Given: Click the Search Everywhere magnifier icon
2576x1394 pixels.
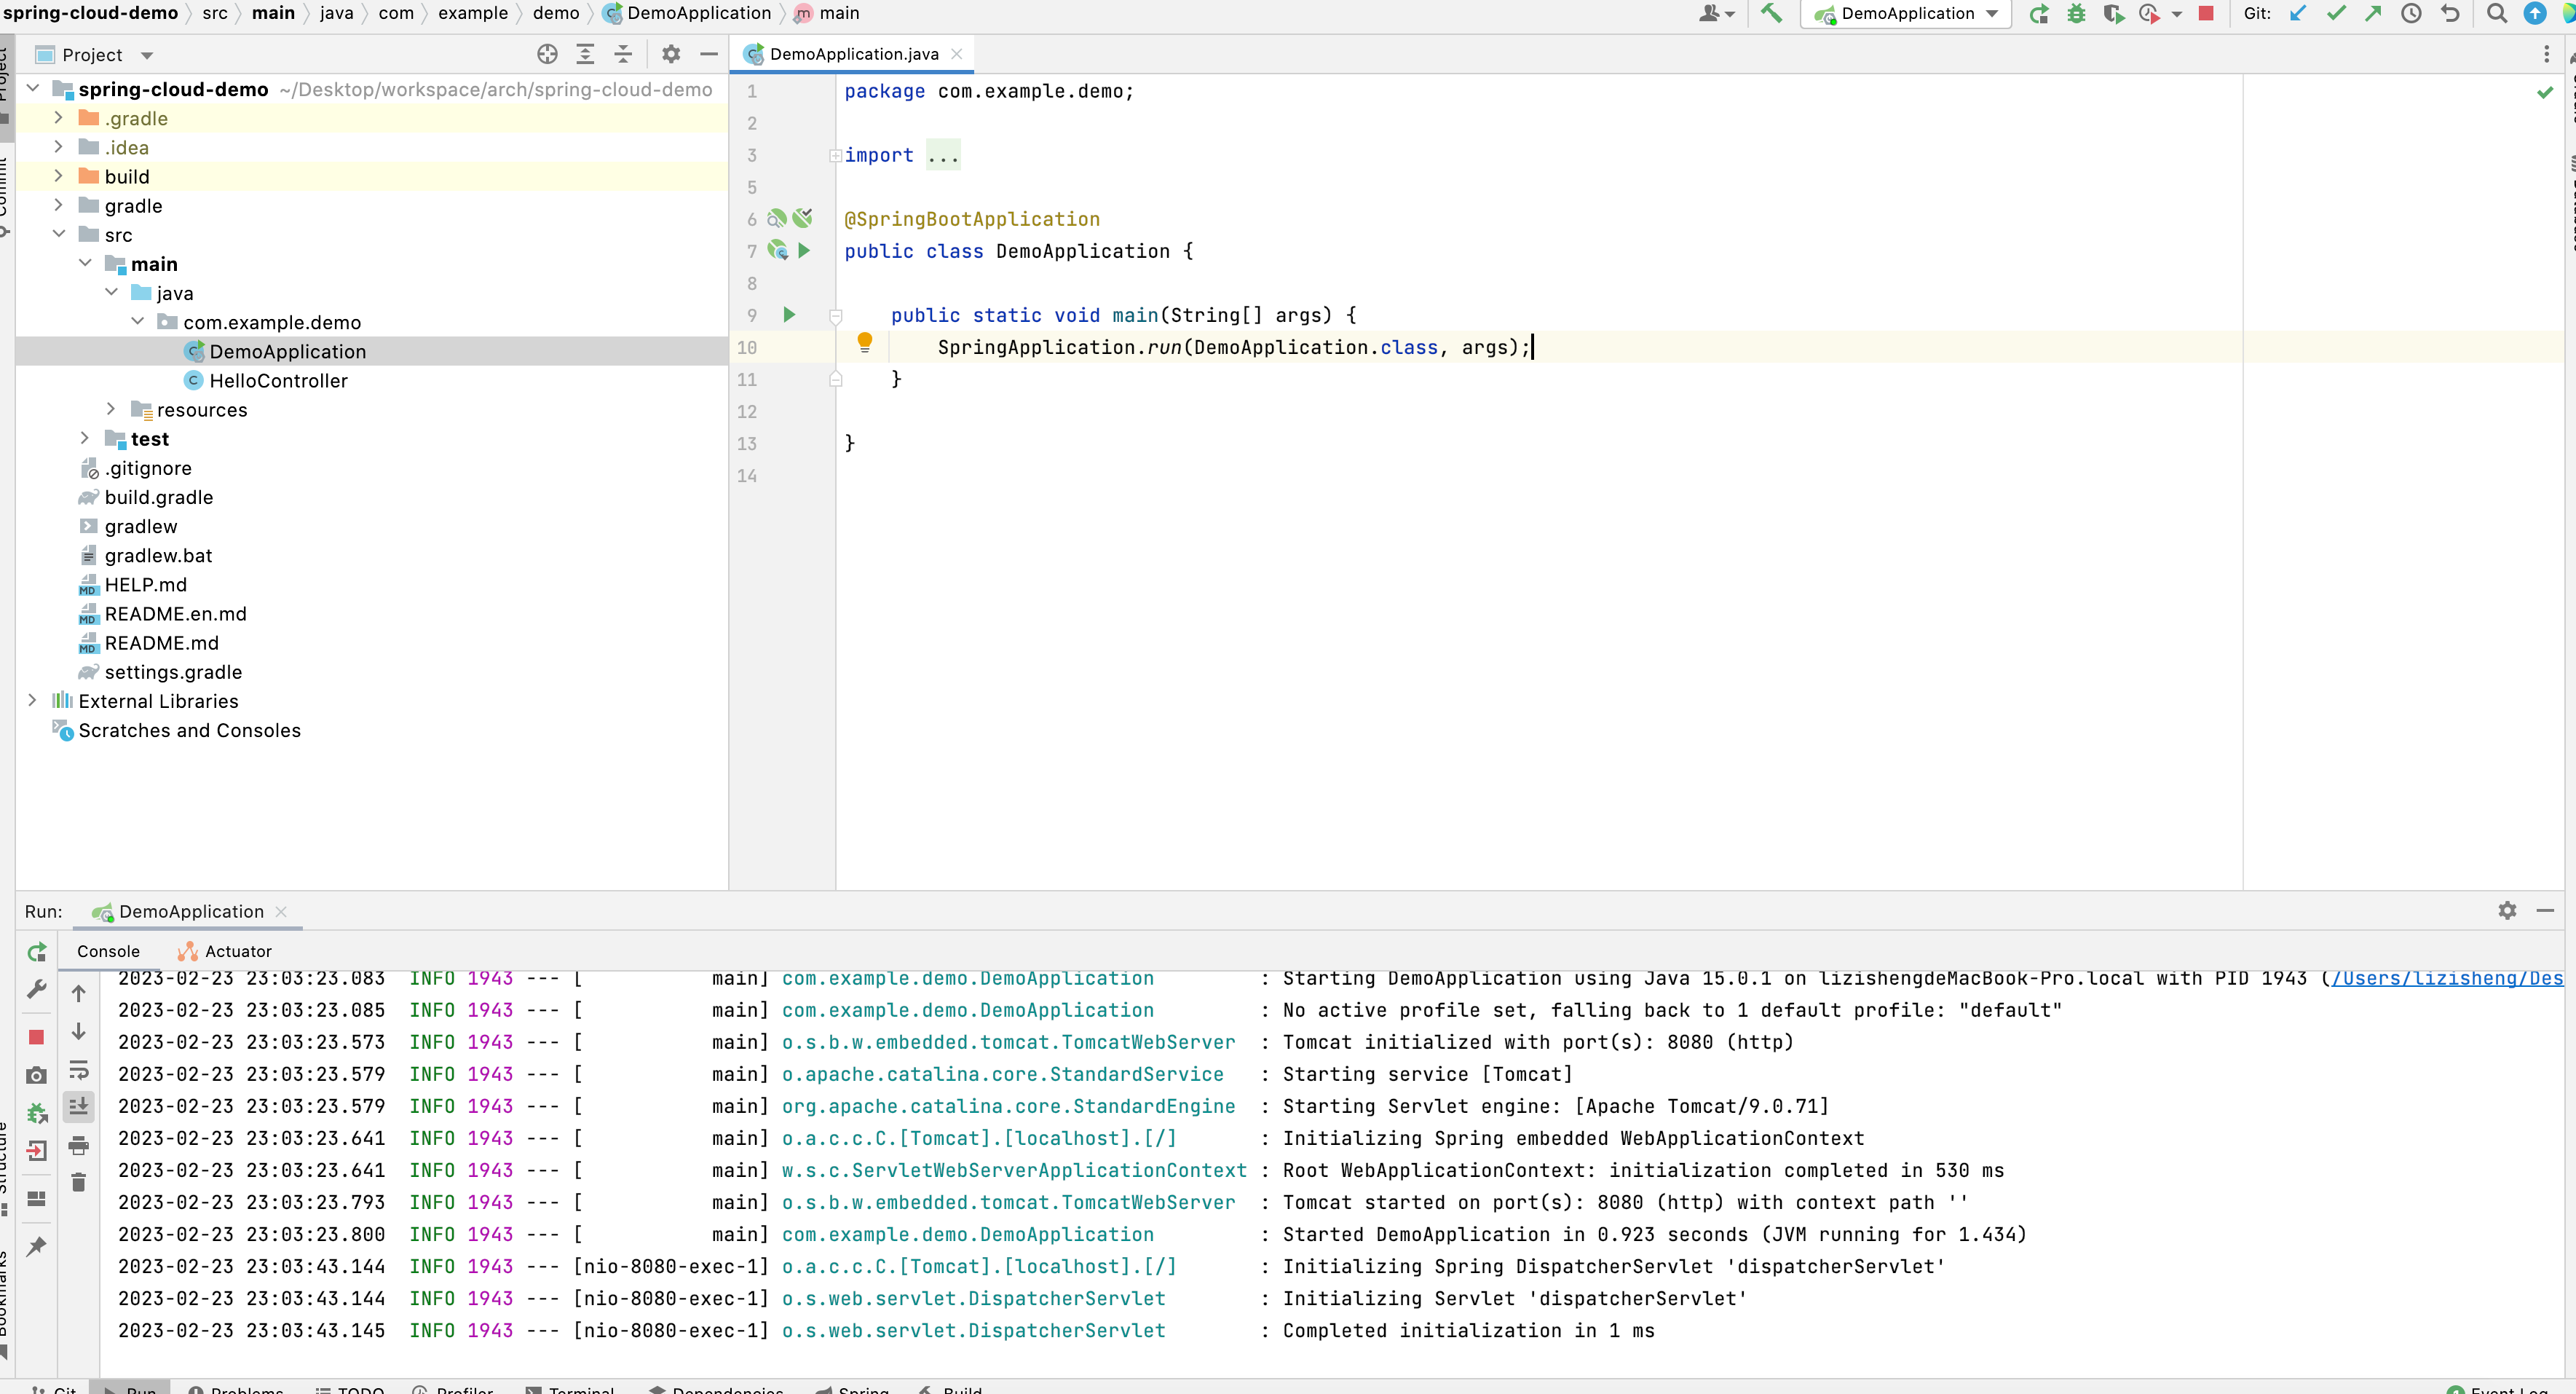Looking at the screenshot, I should coord(2496,14).
